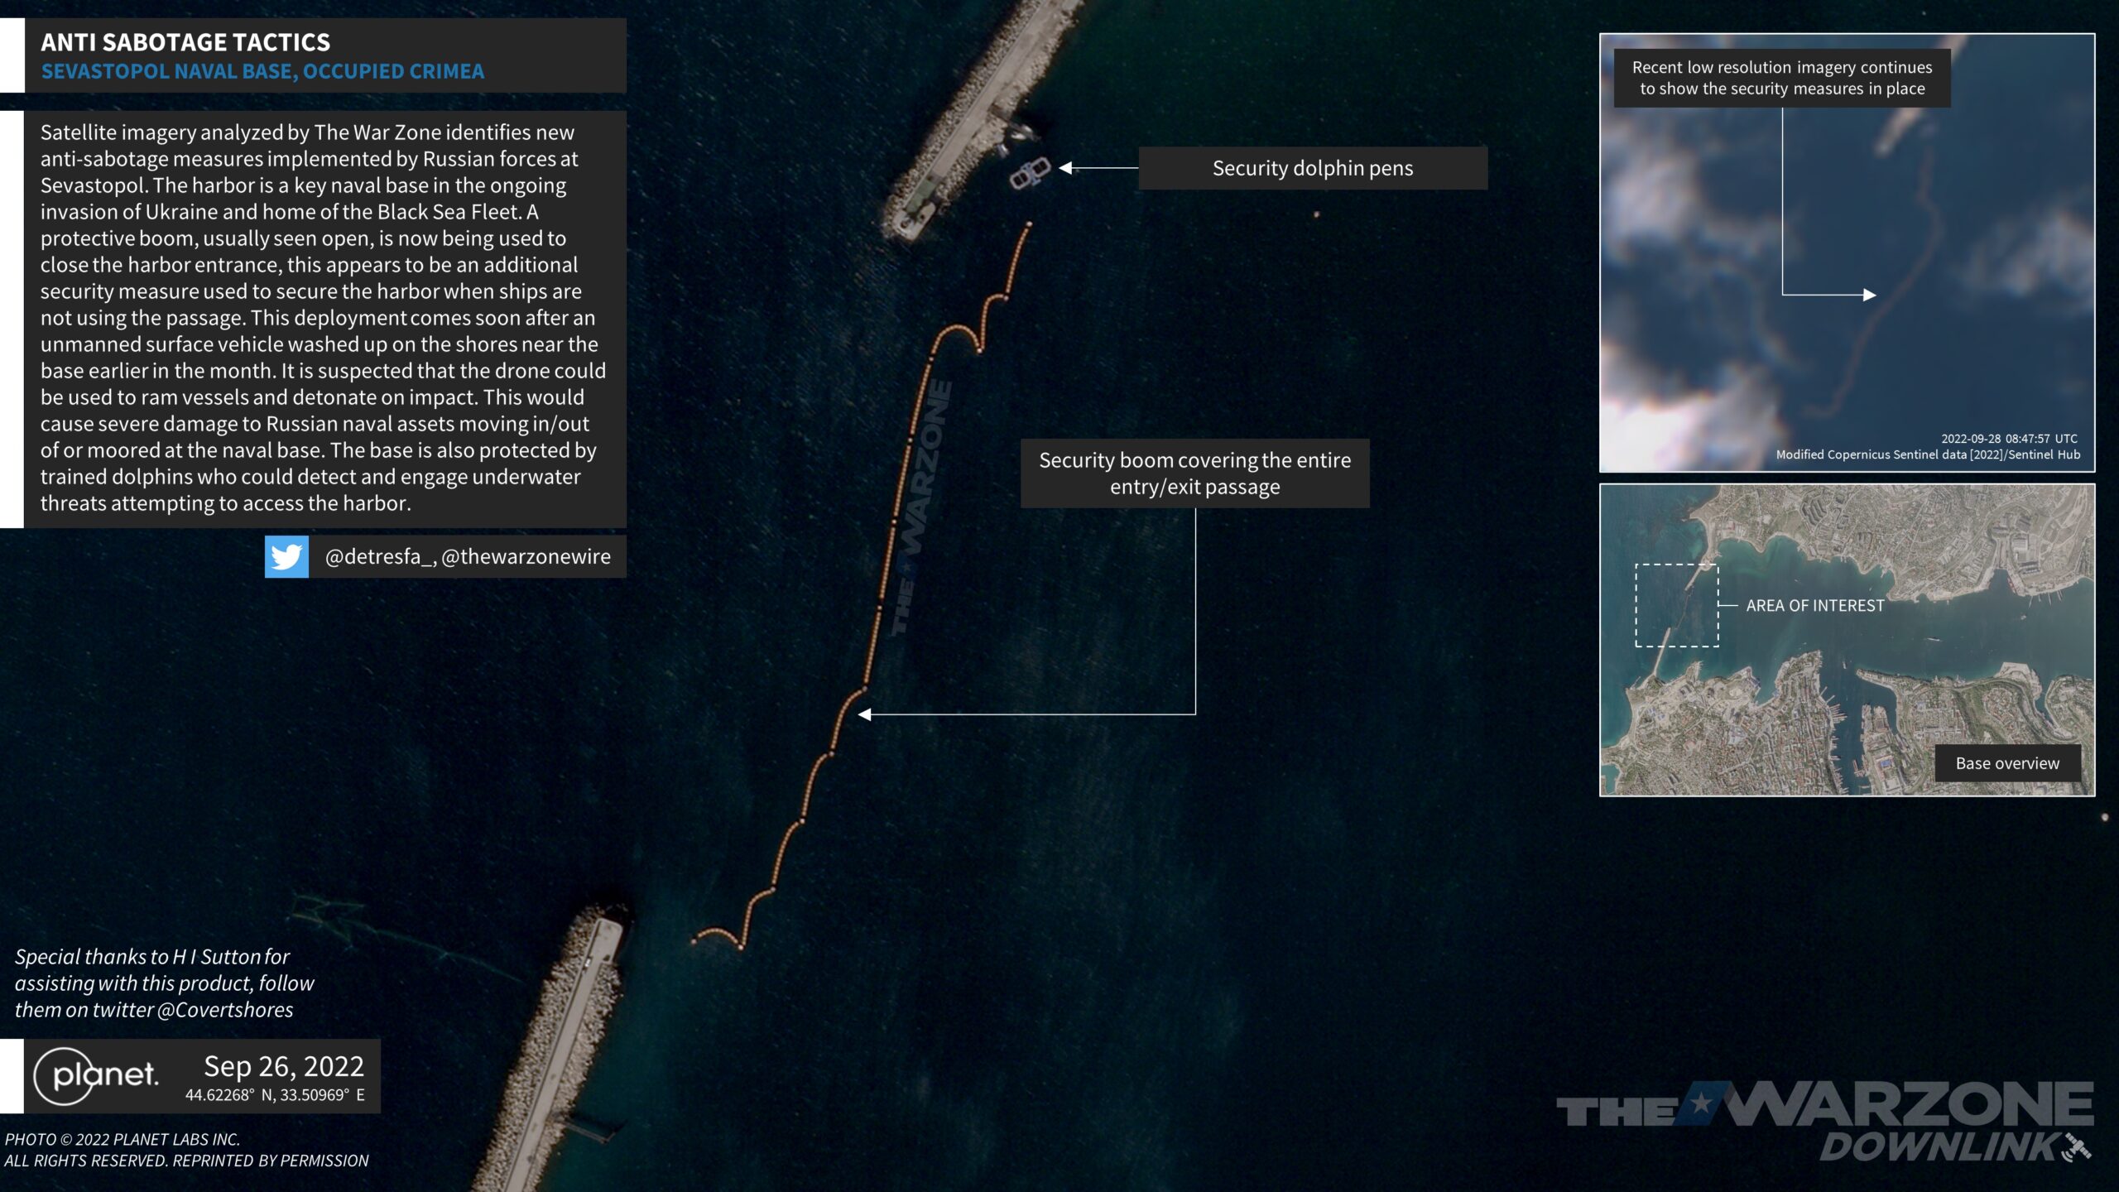Viewport: 2119px width, 1192px height.
Task: Click the star in The Warzone logo
Action: pyautogui.click(x=1701, y=1103)
